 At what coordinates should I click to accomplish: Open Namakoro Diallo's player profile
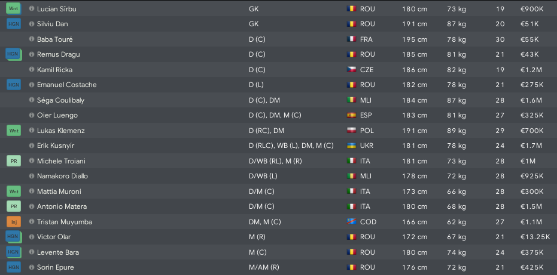(x=62, y=176)
